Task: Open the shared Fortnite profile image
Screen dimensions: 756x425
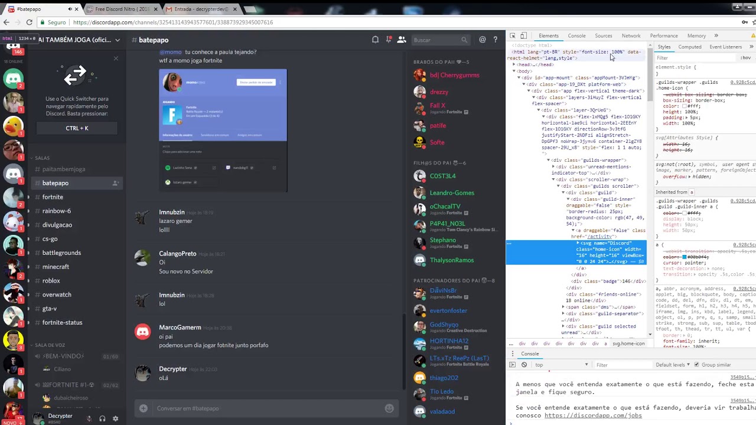Action: pyautogui.click(x=223, y=130)
